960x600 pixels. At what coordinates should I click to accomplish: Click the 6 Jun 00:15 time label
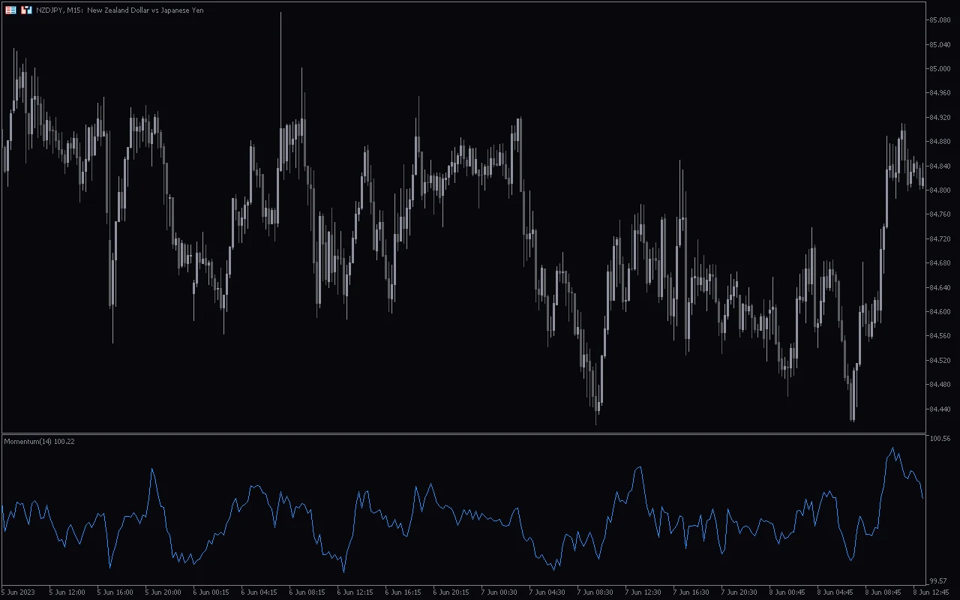point(211,592)
